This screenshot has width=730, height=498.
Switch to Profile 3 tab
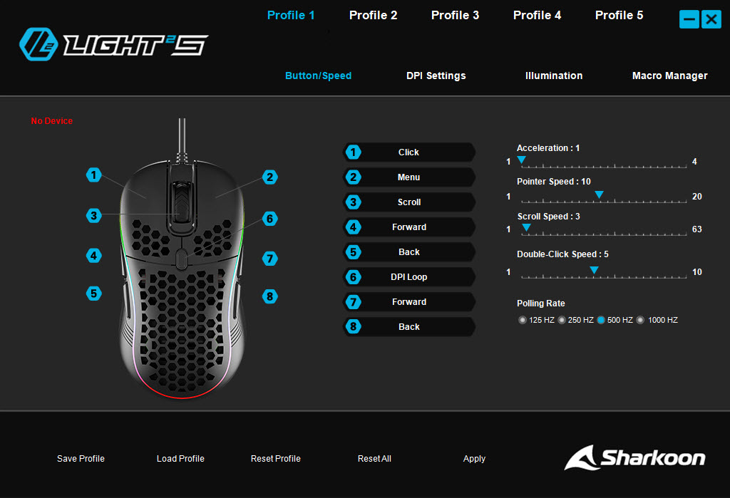click(455, 16)
